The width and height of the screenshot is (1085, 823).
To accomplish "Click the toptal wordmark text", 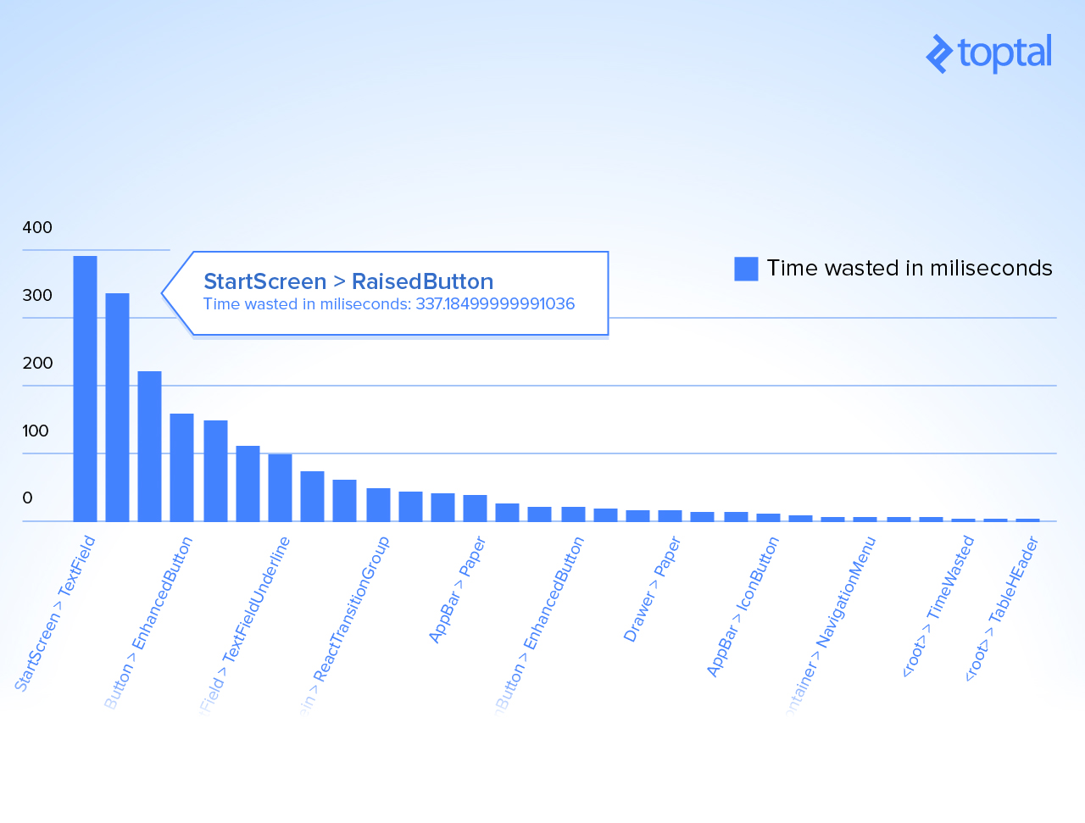I will [1005, 53].
